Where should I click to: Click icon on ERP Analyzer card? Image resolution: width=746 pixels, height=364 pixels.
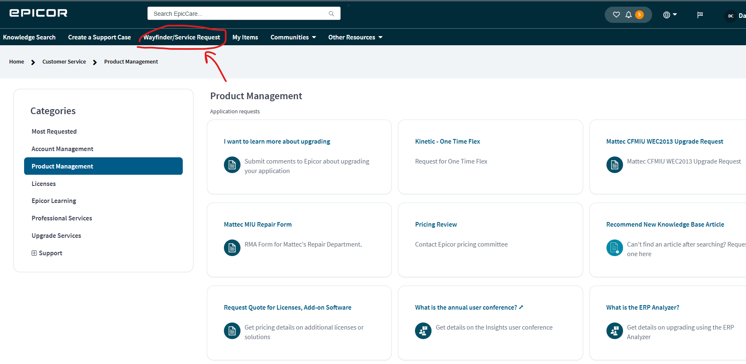point(615,331)
